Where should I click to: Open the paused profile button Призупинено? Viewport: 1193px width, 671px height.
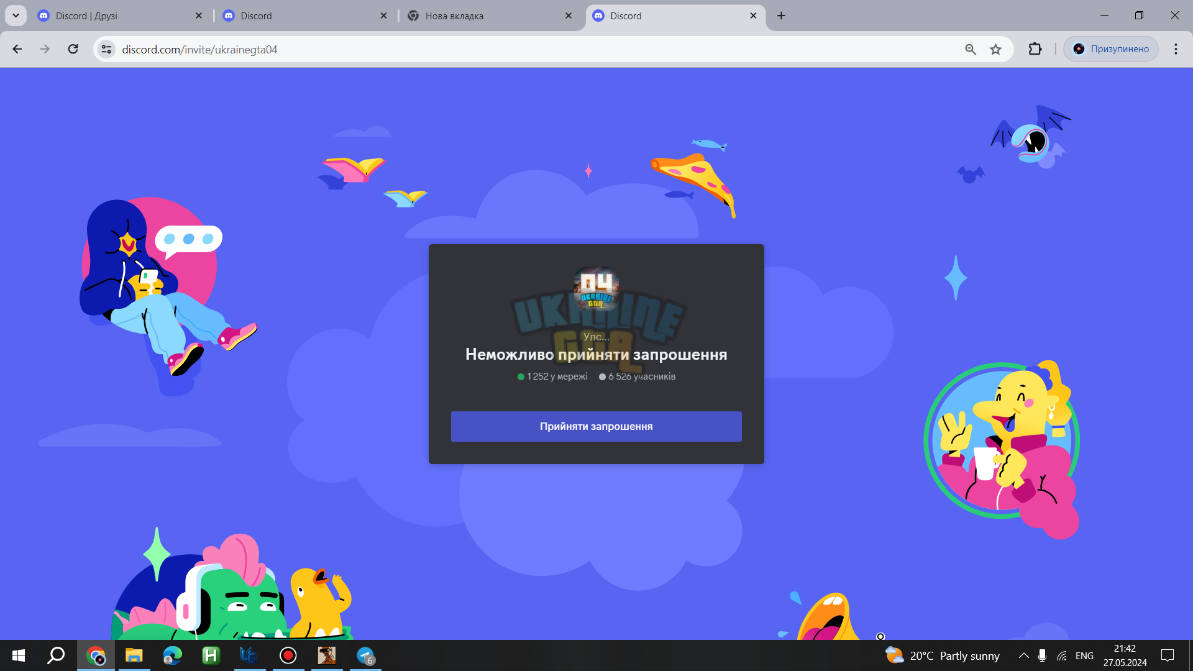pyautogui.click(x=1111, y=49)
